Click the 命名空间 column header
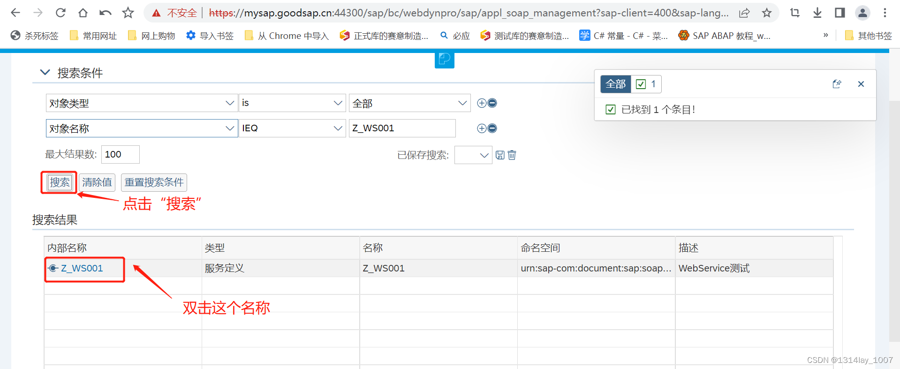Screen dimensions: 900x369 pos(596,248)
